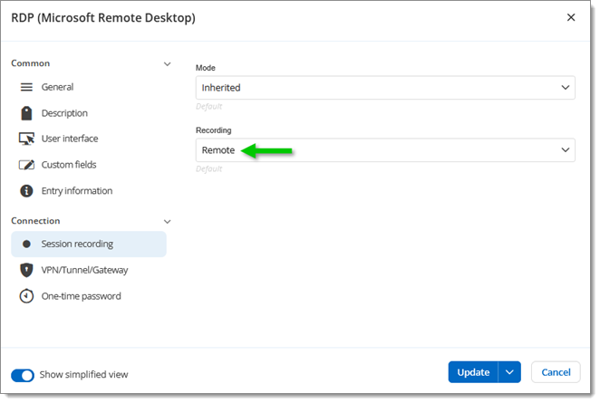Viewport: 600px width, 403px height.
Task: Select Session recording entry
Action: (89, 244)
